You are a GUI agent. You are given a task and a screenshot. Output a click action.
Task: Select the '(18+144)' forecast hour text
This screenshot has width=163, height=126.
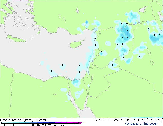point(155,120)
